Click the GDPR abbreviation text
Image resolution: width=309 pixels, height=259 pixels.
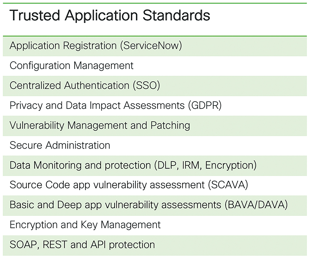pos(205,106)
